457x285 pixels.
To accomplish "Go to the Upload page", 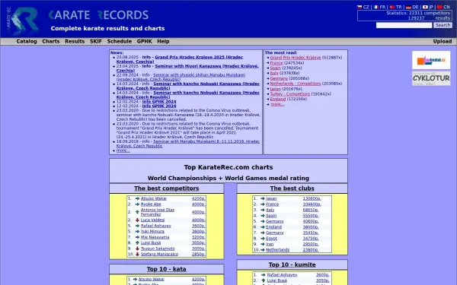I will 442,41.
